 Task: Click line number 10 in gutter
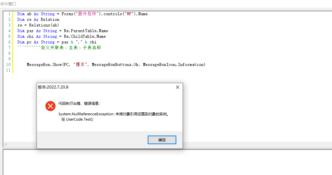pyautogui.click(x=8, y=65)
